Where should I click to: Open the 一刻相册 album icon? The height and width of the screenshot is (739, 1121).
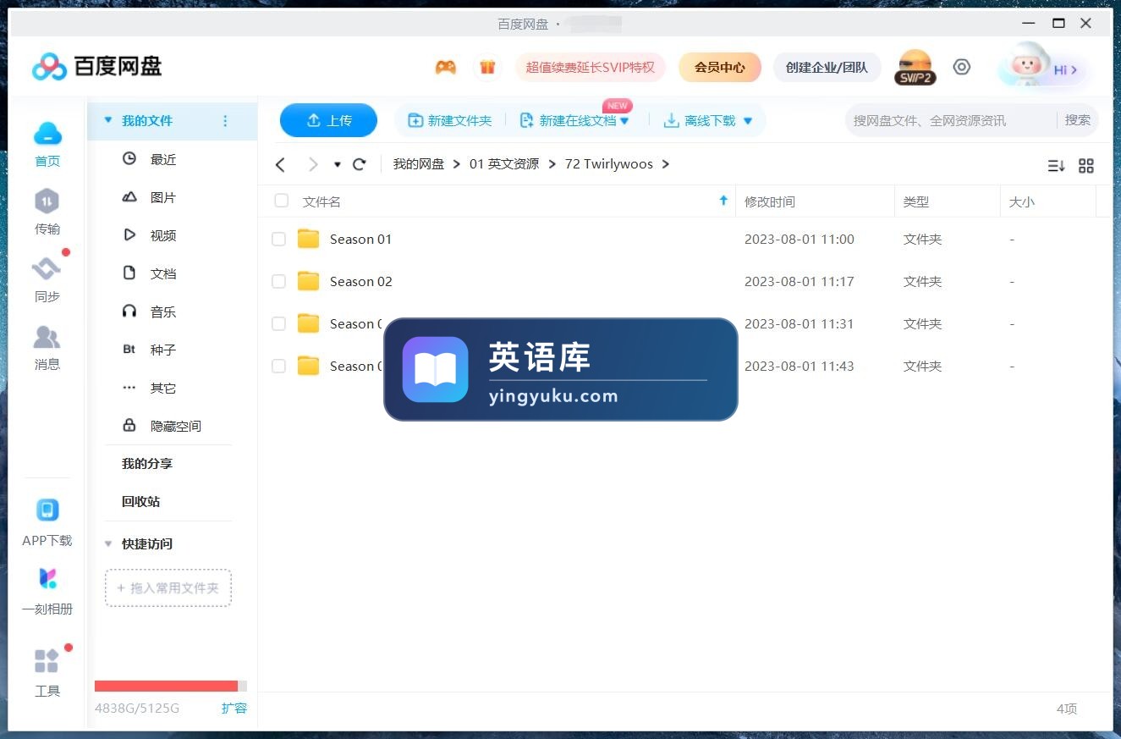[x=47, y=579]
